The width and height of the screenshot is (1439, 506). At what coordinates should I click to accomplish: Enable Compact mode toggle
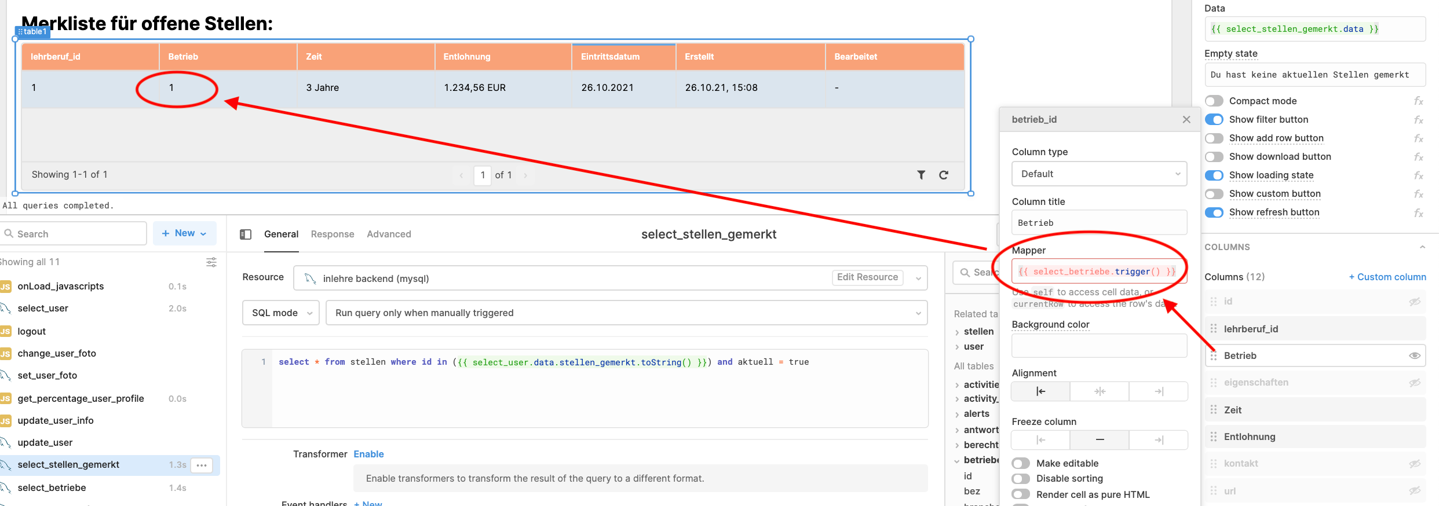point(1214,101)
